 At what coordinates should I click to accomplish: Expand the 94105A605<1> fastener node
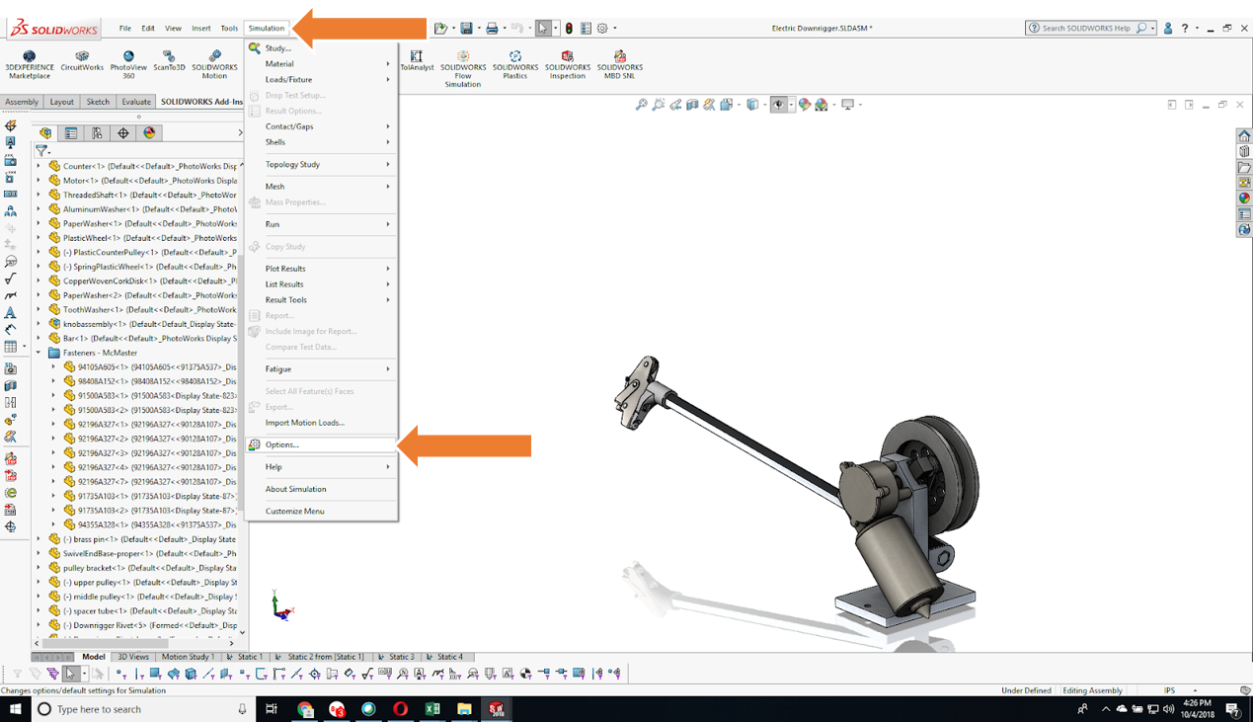[x=53, y=366]
